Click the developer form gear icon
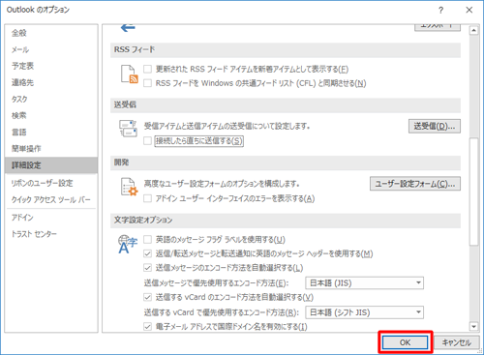Image resolution: width=484 pixels, height=355 pixels. point(129,187)
